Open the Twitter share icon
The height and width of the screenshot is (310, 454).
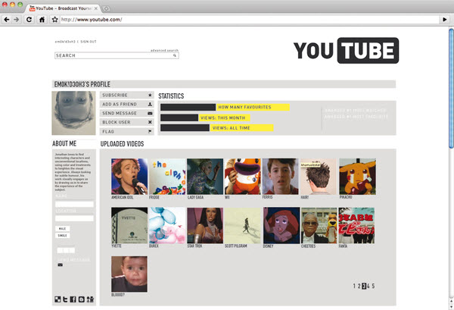[x=65, y=299]
